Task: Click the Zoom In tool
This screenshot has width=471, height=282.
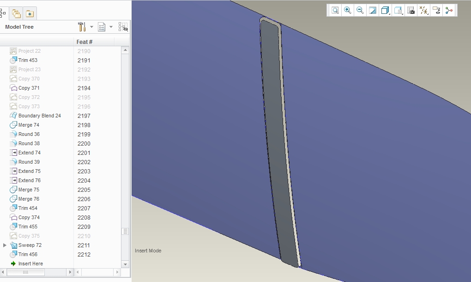Action: point(348,11)
